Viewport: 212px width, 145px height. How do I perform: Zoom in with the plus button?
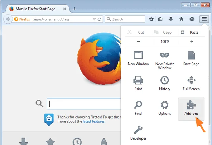click(x=192, y=41)
